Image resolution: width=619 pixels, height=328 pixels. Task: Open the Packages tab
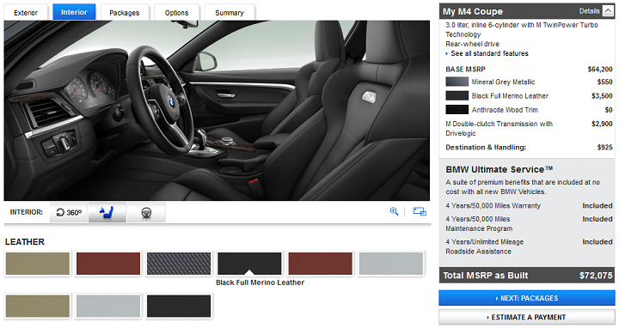125,13
